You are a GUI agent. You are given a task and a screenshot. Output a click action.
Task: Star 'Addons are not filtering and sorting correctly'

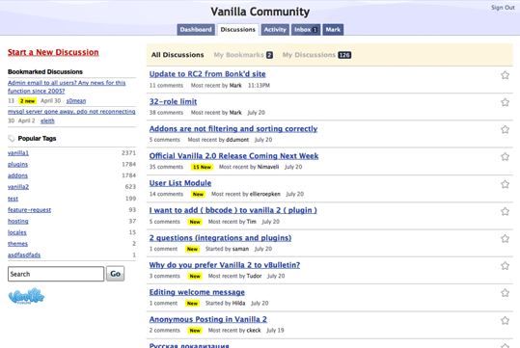[505, 129]
